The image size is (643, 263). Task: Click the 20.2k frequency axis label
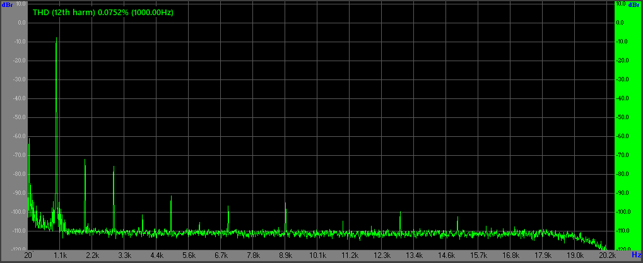click(x=607, y=255)
